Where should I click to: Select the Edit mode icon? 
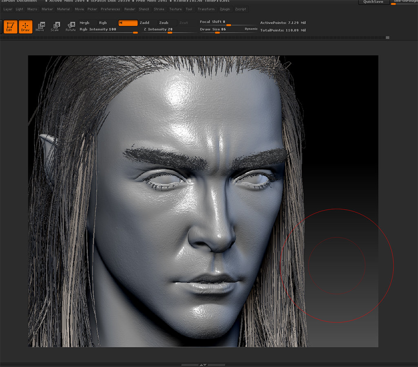click(10, 27)
